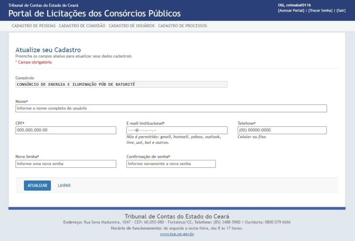
Task: Open the Cadastro de Comissão menu
Action: 82,26
